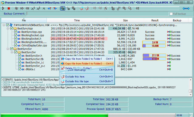Click the highlighted eye view toolbar icon

[63, 9]
